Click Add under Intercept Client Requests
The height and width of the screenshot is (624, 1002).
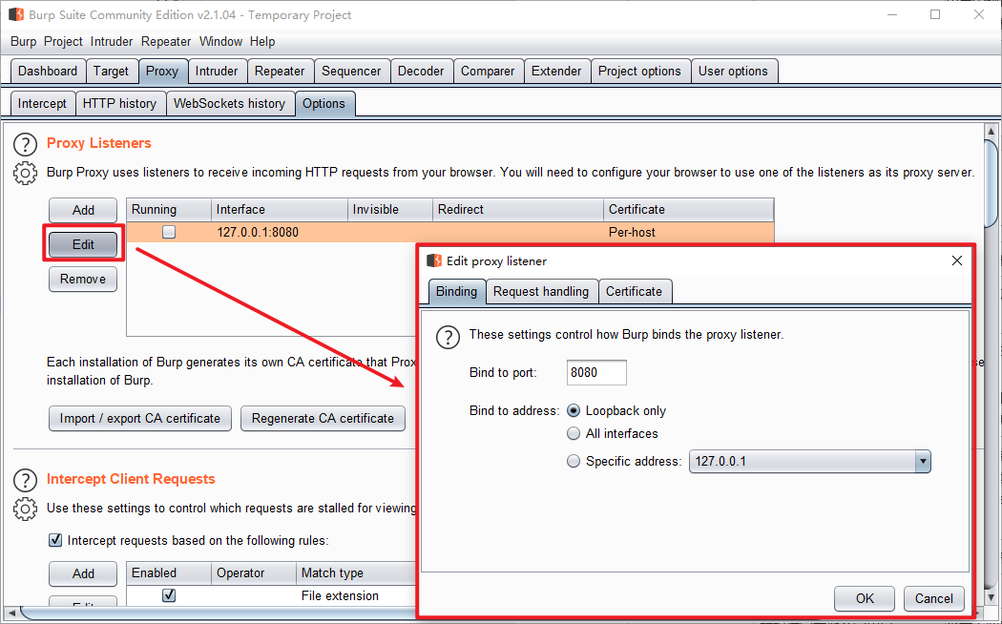(83, 573)
